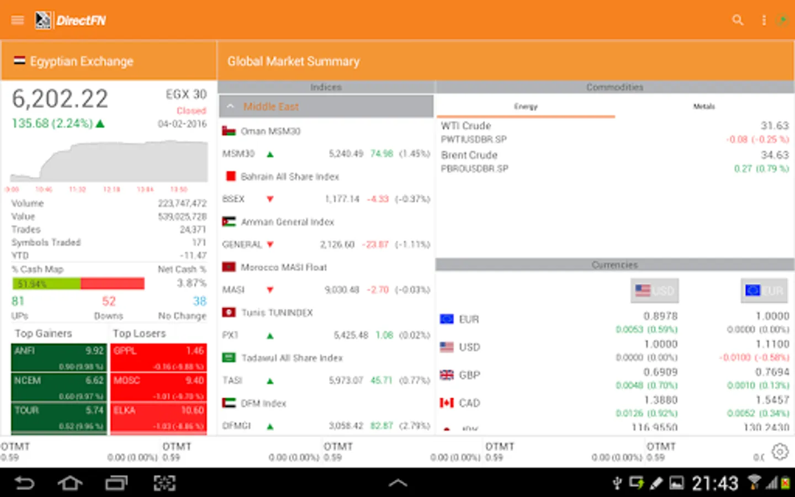
Task: Expand the bottom center up chevron
Action: click(x=397, y=483)
